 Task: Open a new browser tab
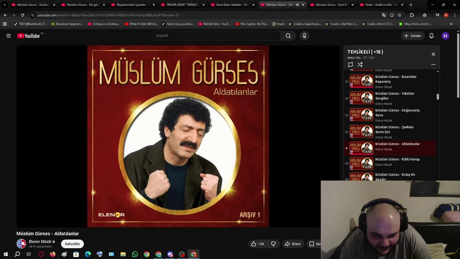(x=411, y=5)
